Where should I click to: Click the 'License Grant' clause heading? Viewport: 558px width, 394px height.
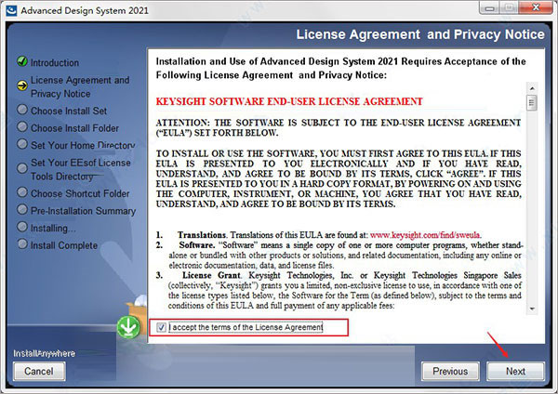pyautogui.click(x=211, y=275)
